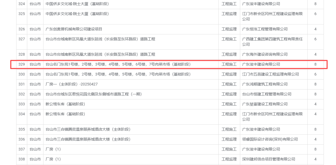The height and width of the screenshot is (165, 336).
Task: Select 新公馆车库 project in row 333
Action: tap(65, 104)
